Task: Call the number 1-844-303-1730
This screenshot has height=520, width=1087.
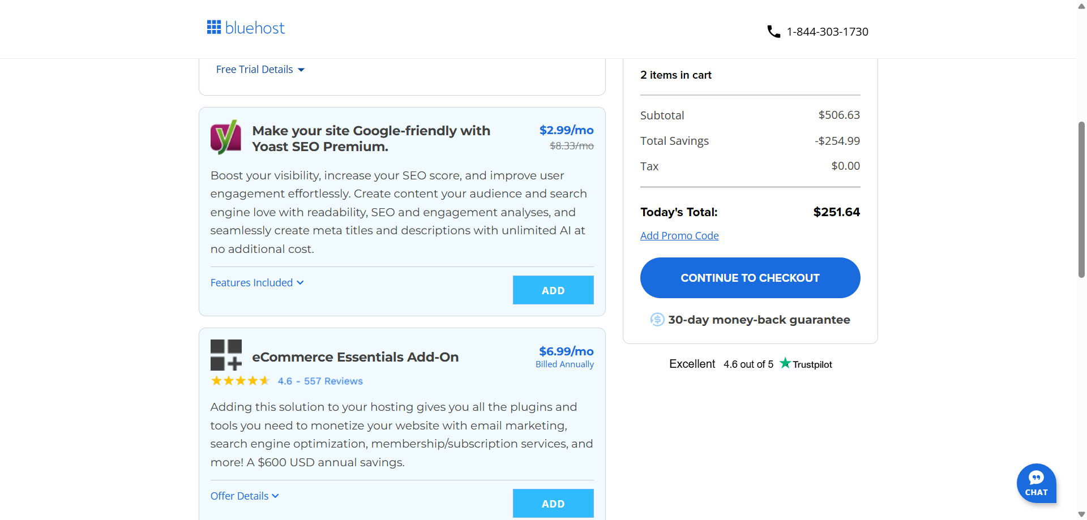Action: tap(827, 32)
